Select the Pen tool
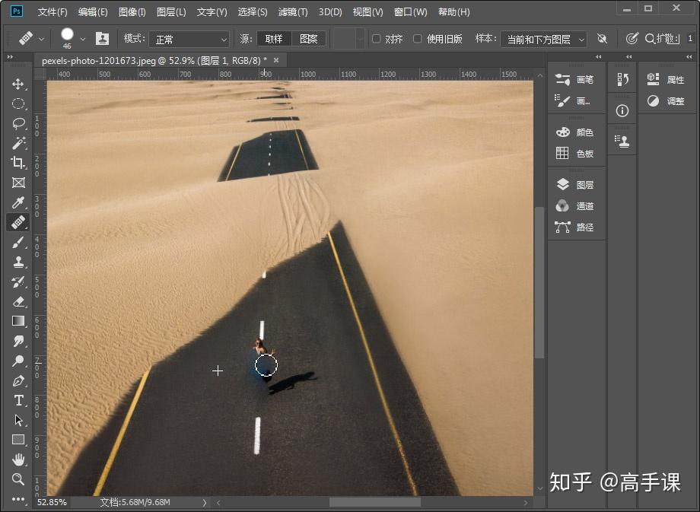700x512 pixels. 18,380
